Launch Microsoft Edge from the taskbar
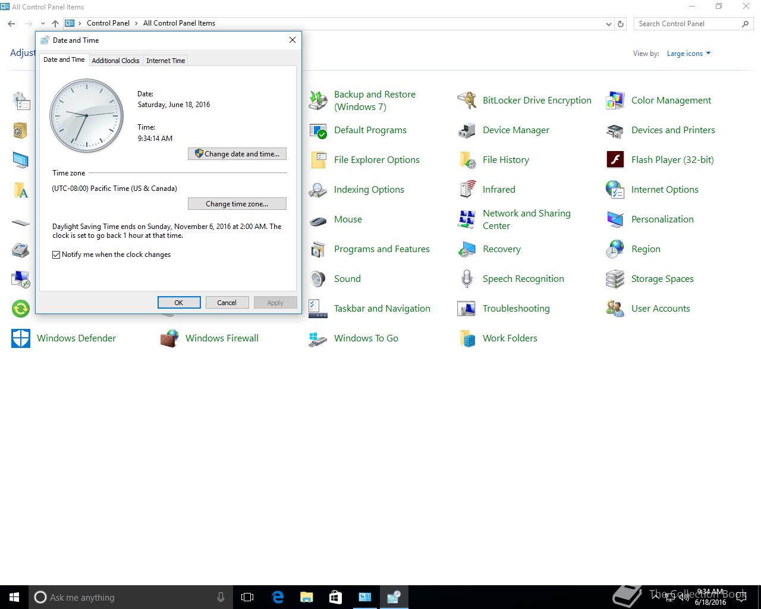This screenshot has height=609, width=761. pos(278,597)
